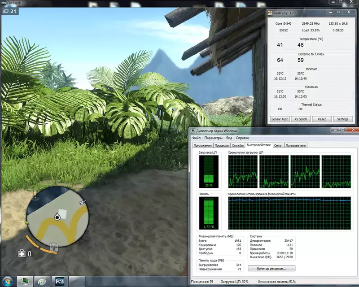
Task: Open the Windows Start orb
Action: click(8, 281)
